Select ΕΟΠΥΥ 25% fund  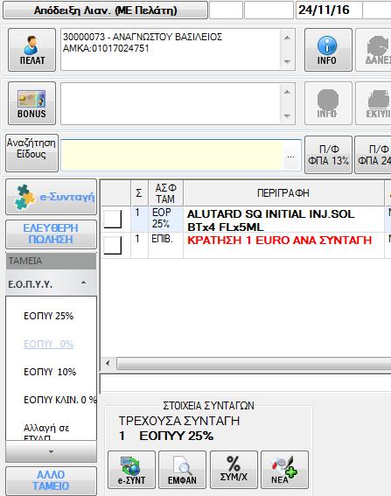(x=48, y=316)
